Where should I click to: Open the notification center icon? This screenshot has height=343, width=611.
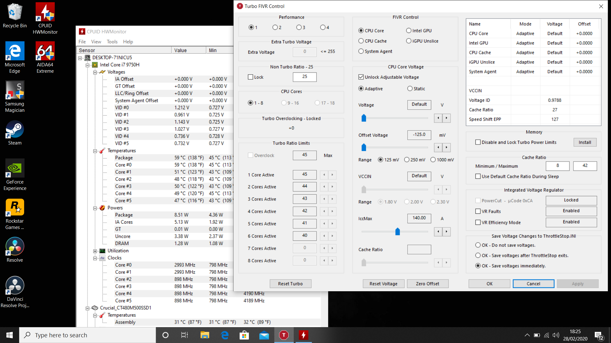(x=599, y=335)
